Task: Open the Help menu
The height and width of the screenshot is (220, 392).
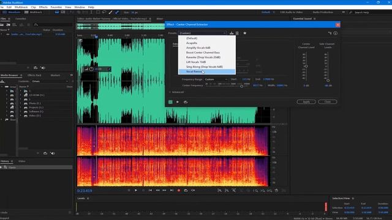Action: pos(91,7)
